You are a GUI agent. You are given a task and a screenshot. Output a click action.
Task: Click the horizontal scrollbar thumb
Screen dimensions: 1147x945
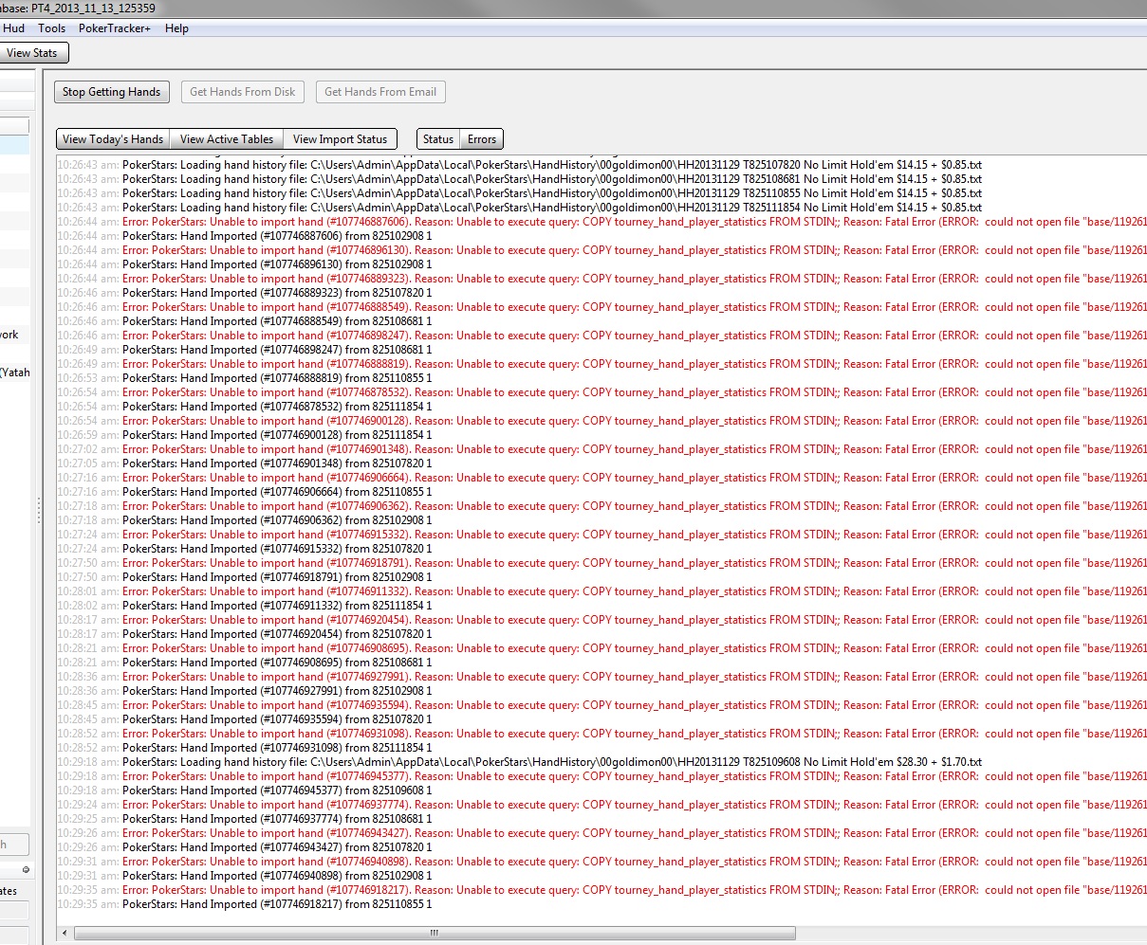coord(435,933)
